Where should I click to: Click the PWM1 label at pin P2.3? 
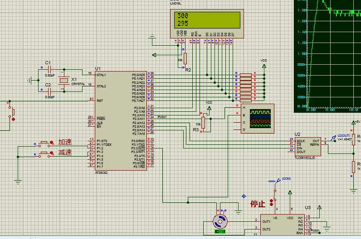162,117
